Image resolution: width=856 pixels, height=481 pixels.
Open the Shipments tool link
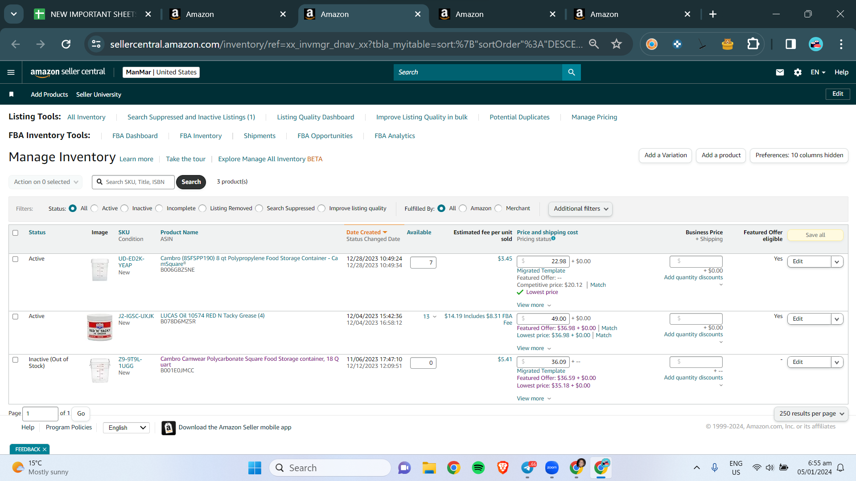259,136
